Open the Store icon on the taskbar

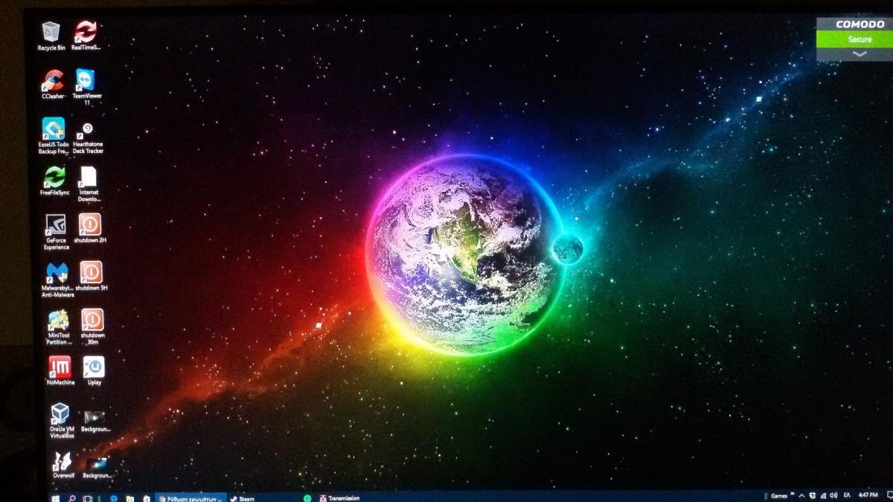click(x=147, y=498)
